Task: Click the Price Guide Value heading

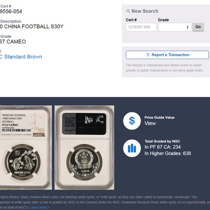Action: point(159,118)
